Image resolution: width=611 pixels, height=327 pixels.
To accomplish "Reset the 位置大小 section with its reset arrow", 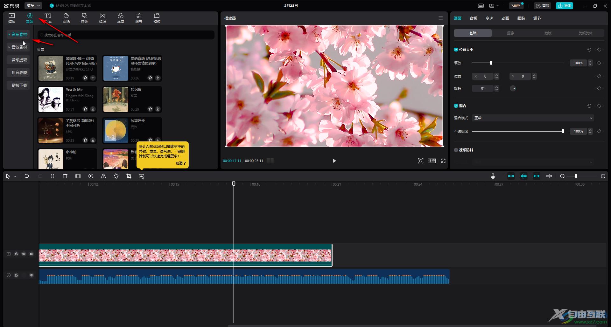I will tap(589, 50).
